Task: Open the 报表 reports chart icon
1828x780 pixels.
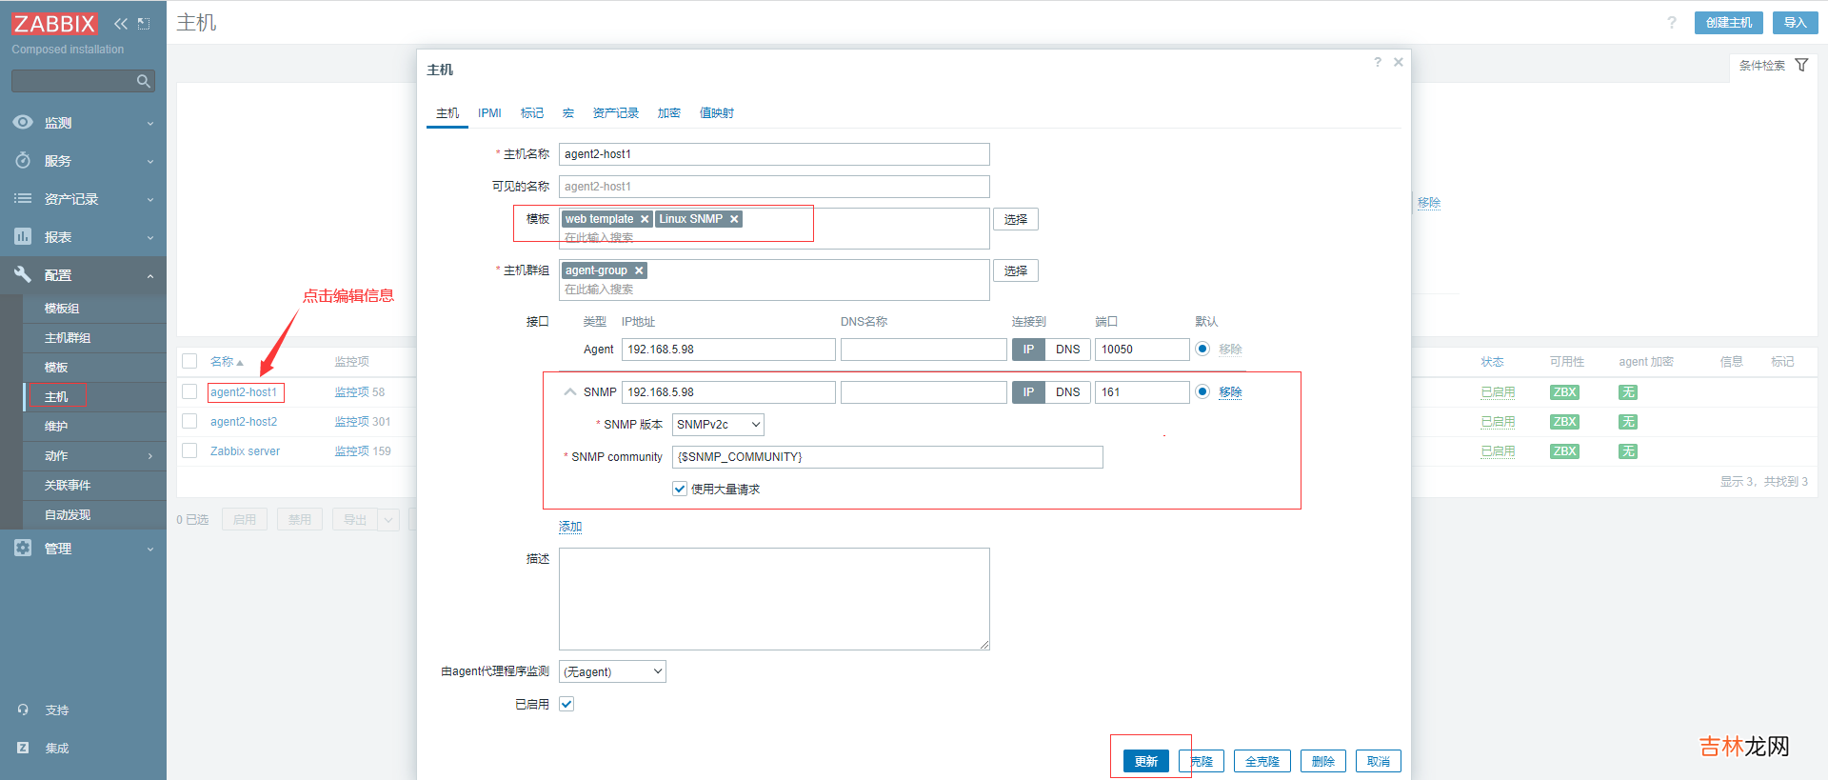Action: [23, 236]
